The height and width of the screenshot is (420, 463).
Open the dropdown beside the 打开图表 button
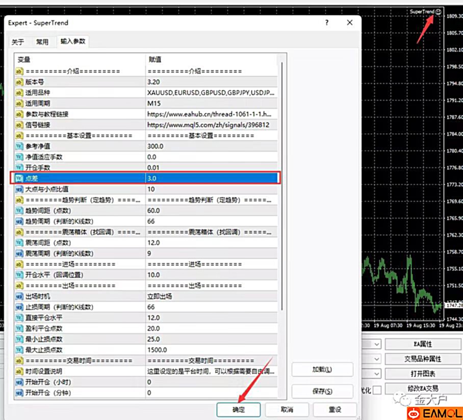tap(376, 374)
